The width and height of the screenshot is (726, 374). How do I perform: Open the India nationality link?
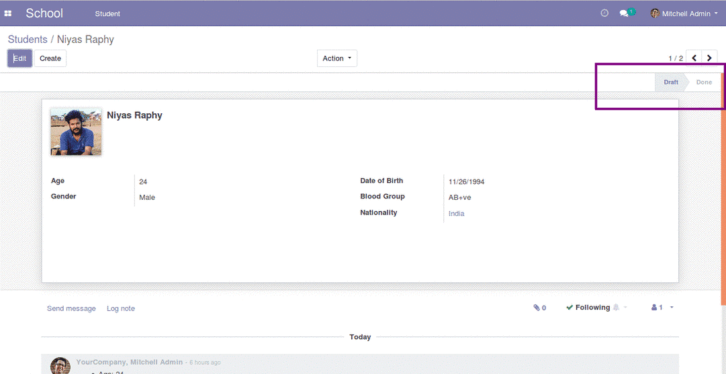pos(457,214)
